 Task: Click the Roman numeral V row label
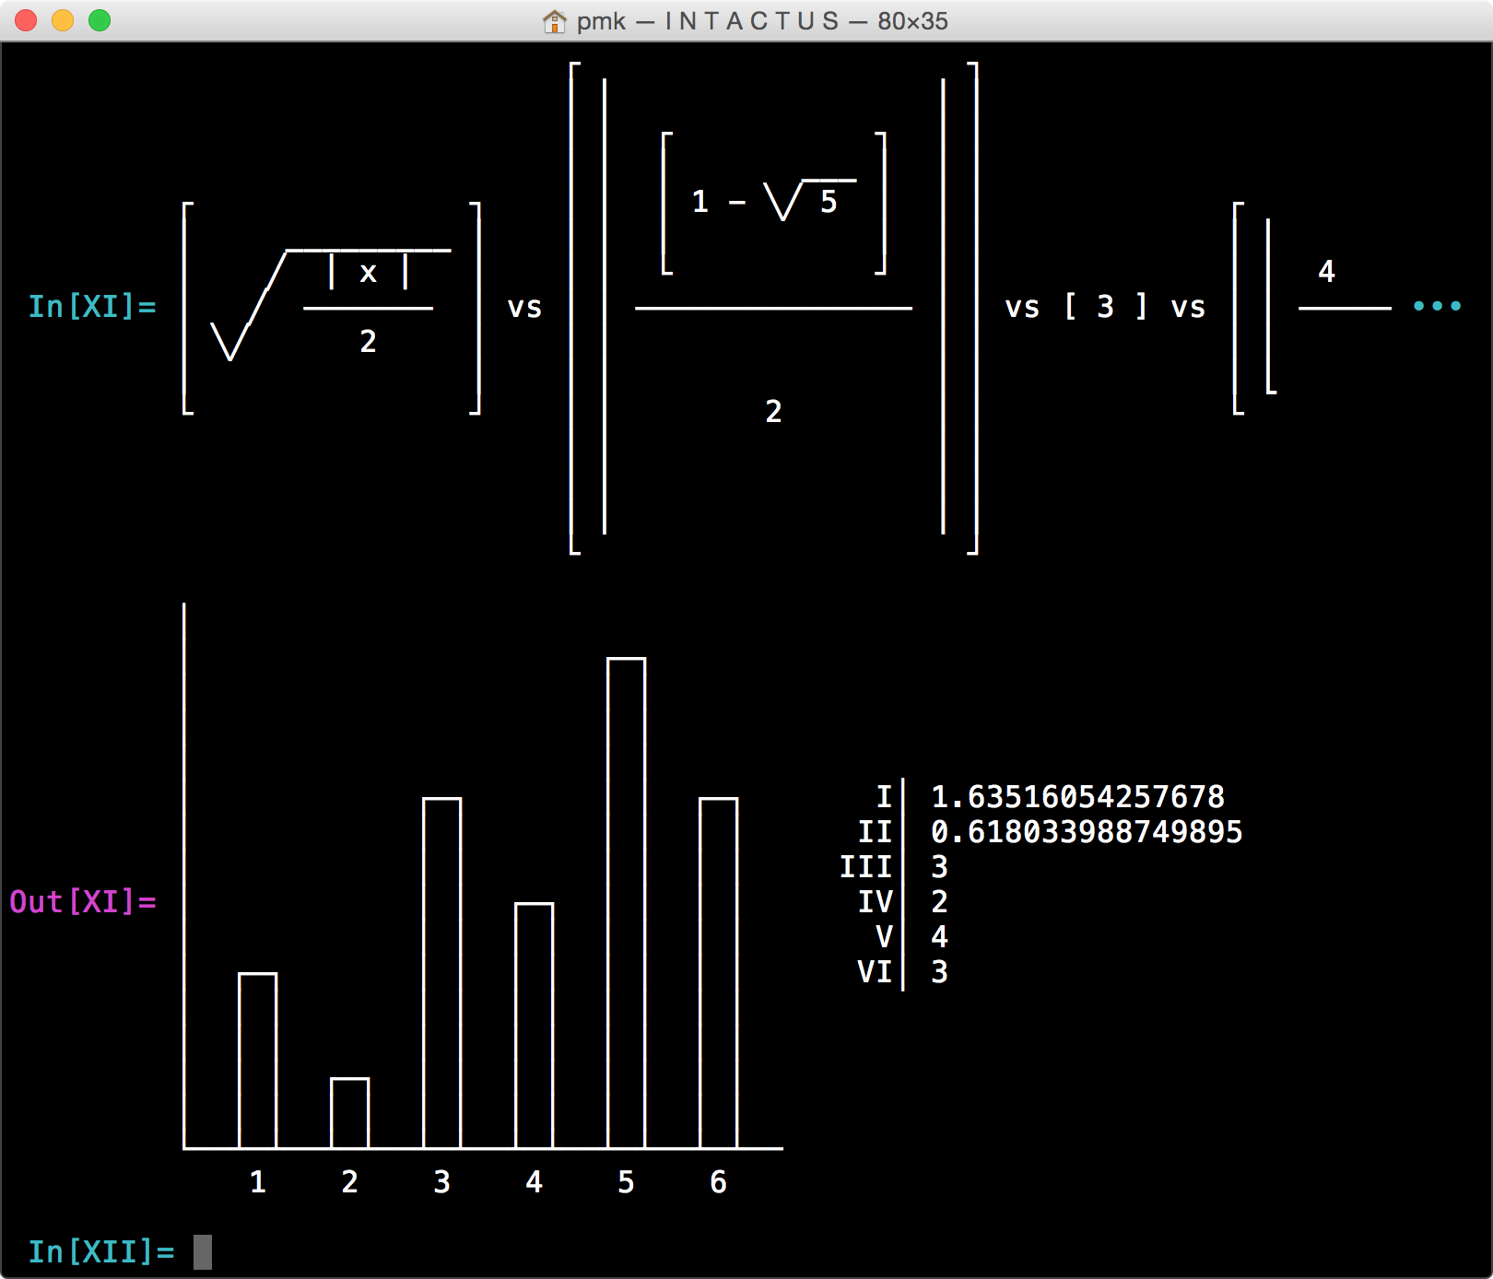click(x=884, y=936)
